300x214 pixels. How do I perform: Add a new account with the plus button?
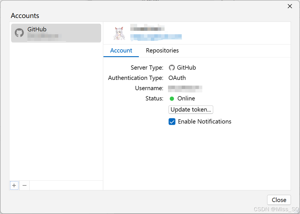(14, 185)
